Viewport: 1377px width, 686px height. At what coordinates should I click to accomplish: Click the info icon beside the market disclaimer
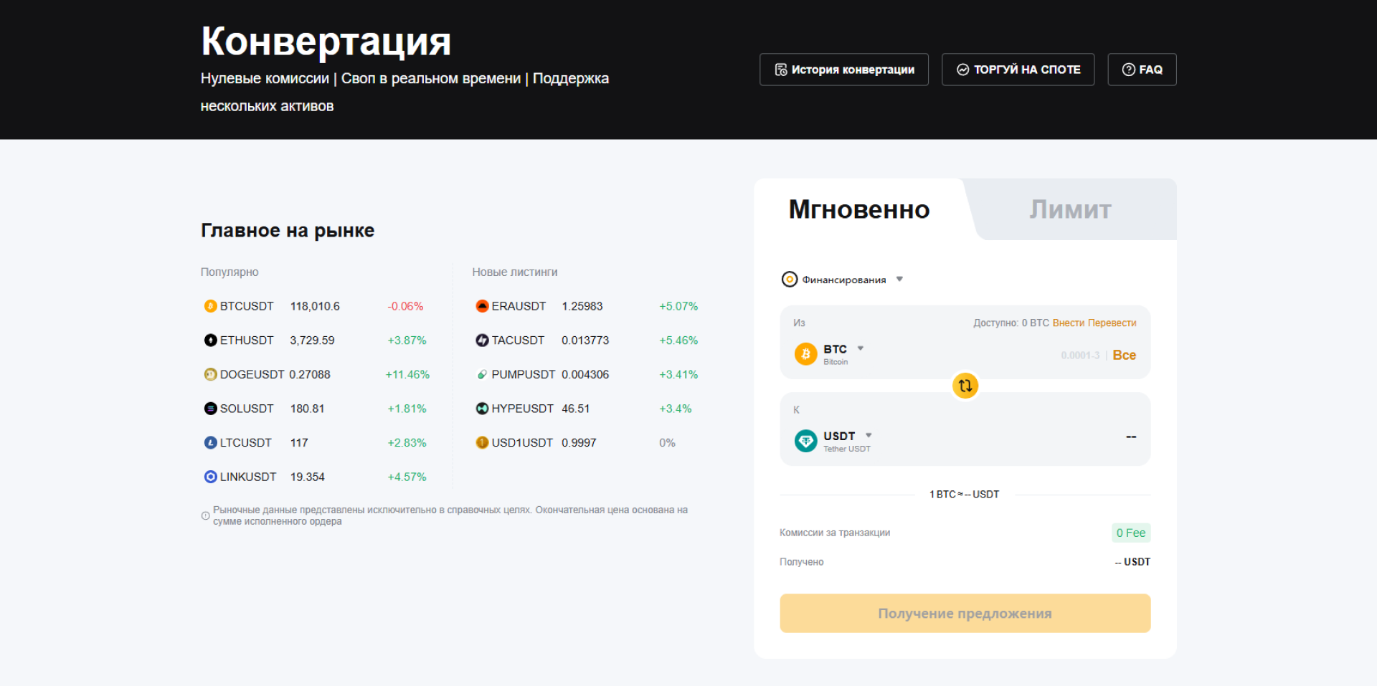[x=205, y=515]
